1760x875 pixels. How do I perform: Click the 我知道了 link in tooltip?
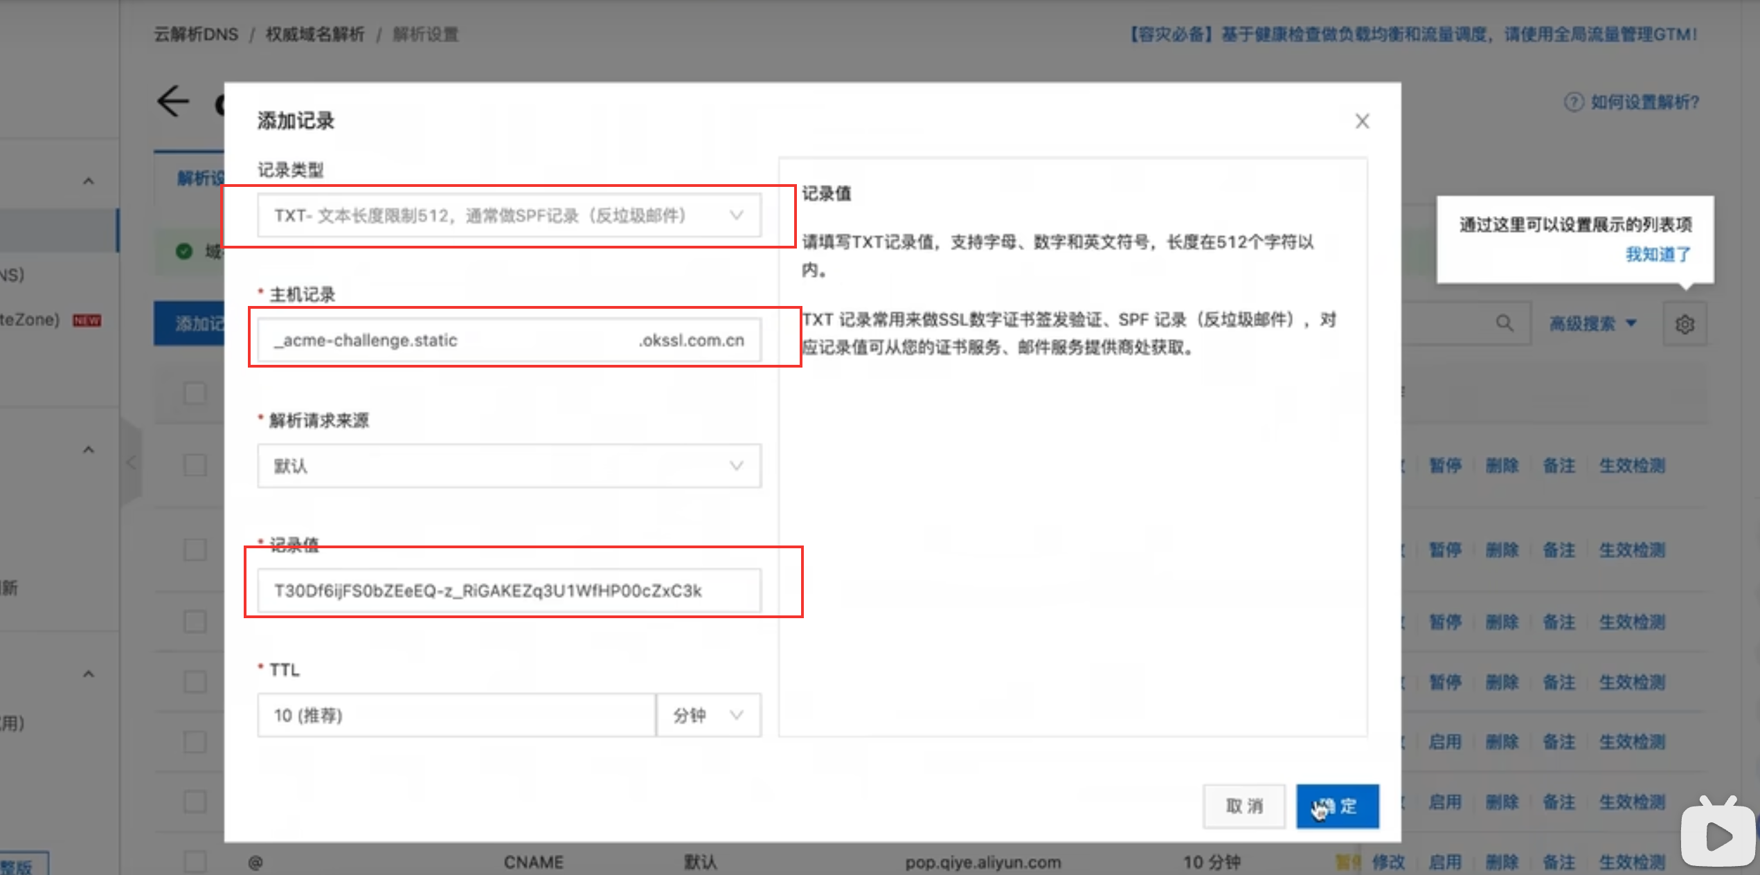[x=1658, y=254]
